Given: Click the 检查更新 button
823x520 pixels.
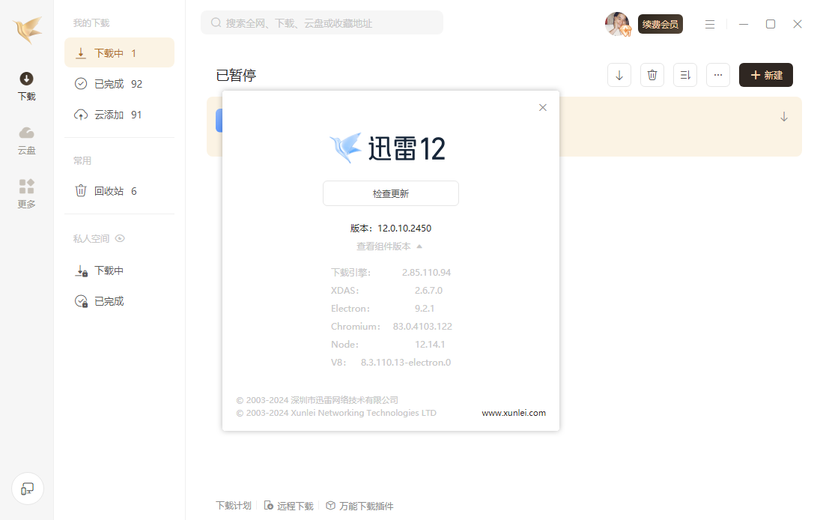Looking at the screenshot, I should 390,193.
